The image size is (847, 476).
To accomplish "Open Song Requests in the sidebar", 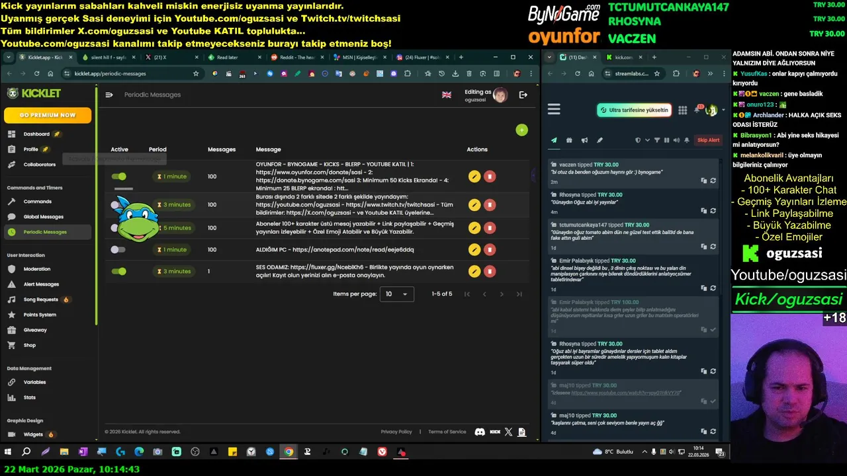I will coord(40,299).
